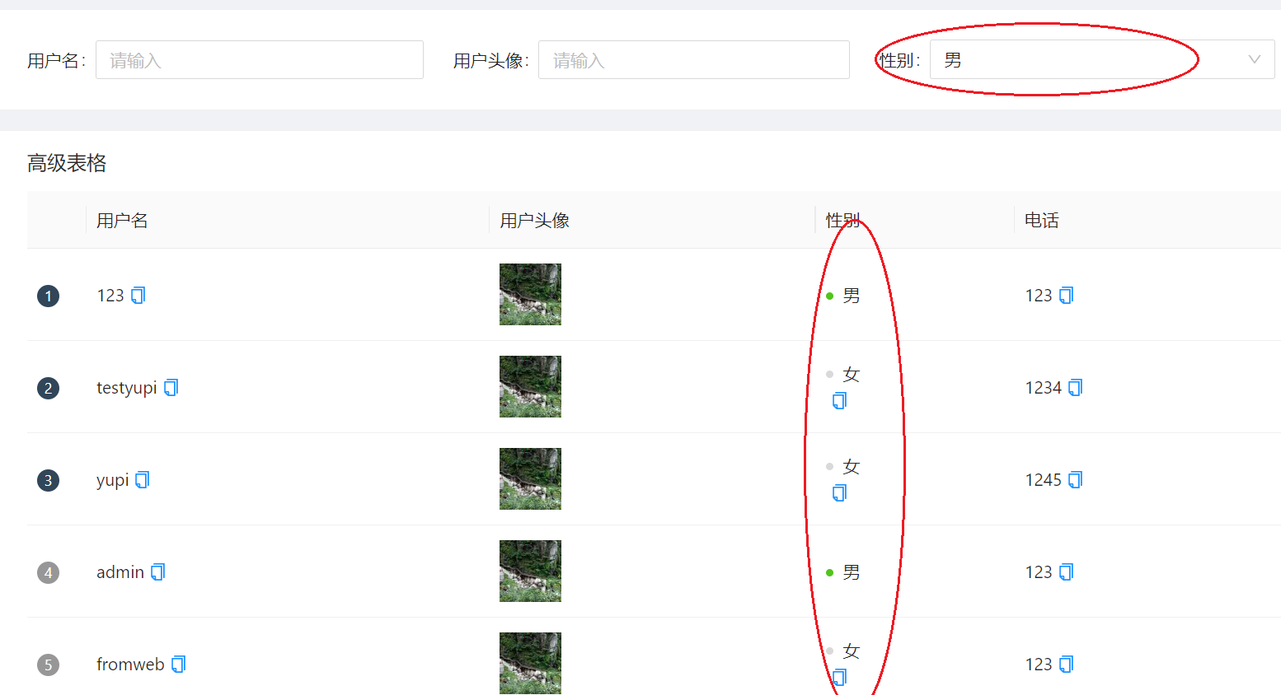Click phone value 1234
Screen dimensions: 1281x695
1043,387
